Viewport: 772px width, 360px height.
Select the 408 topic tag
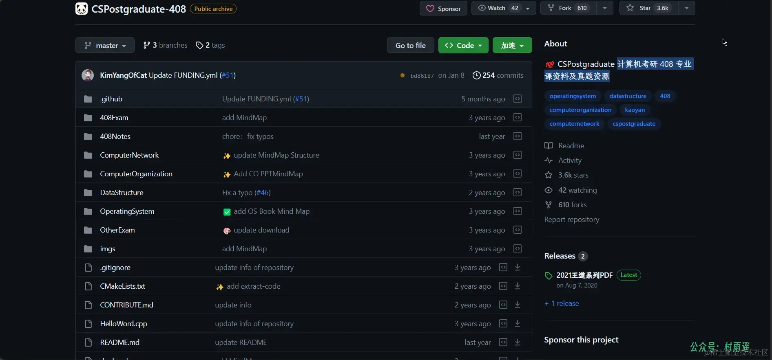pos(665,96)
